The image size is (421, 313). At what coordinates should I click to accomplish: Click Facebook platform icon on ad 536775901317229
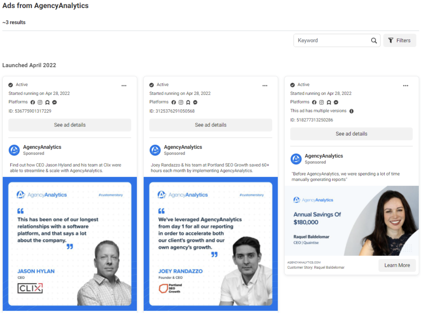pyautogui.click(x=33, y=102)
